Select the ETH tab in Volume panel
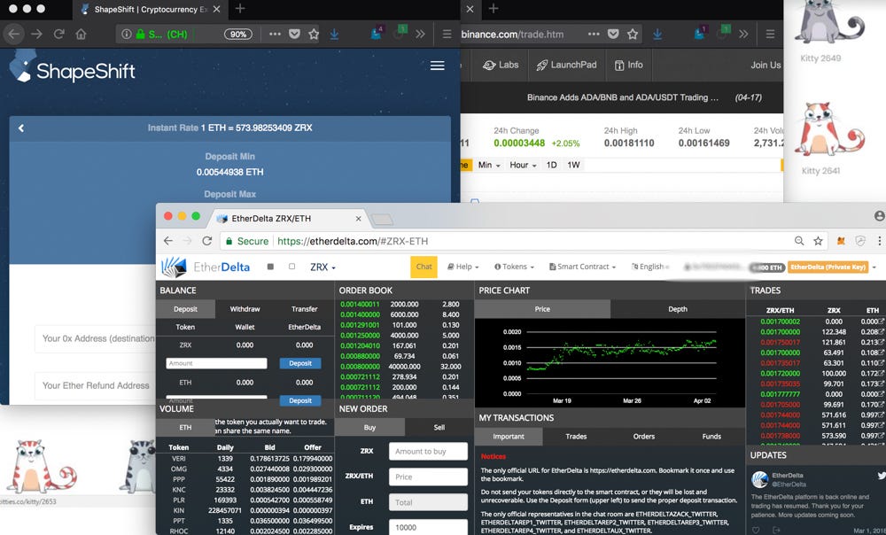This screenshot has width=886, height=535. coord(185,428)
